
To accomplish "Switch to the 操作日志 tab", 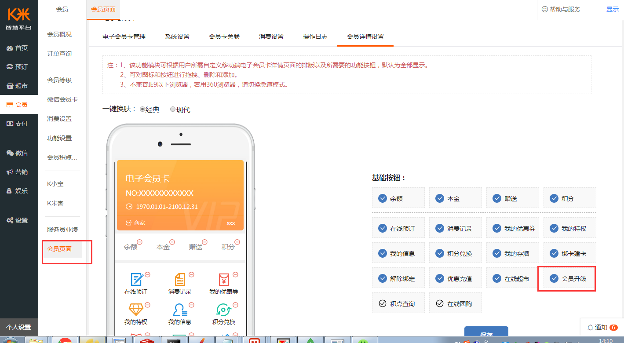I will coord(315,36).
